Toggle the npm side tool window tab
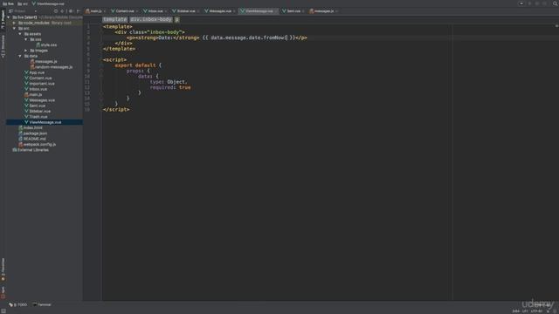Viewport: 559px width, 314px height. point(3,293)
